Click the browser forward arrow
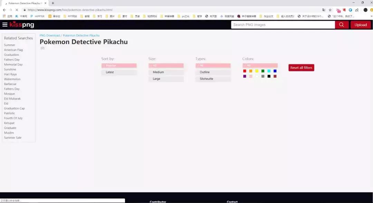Screen dimensions: 373x203 pos(10,10)
